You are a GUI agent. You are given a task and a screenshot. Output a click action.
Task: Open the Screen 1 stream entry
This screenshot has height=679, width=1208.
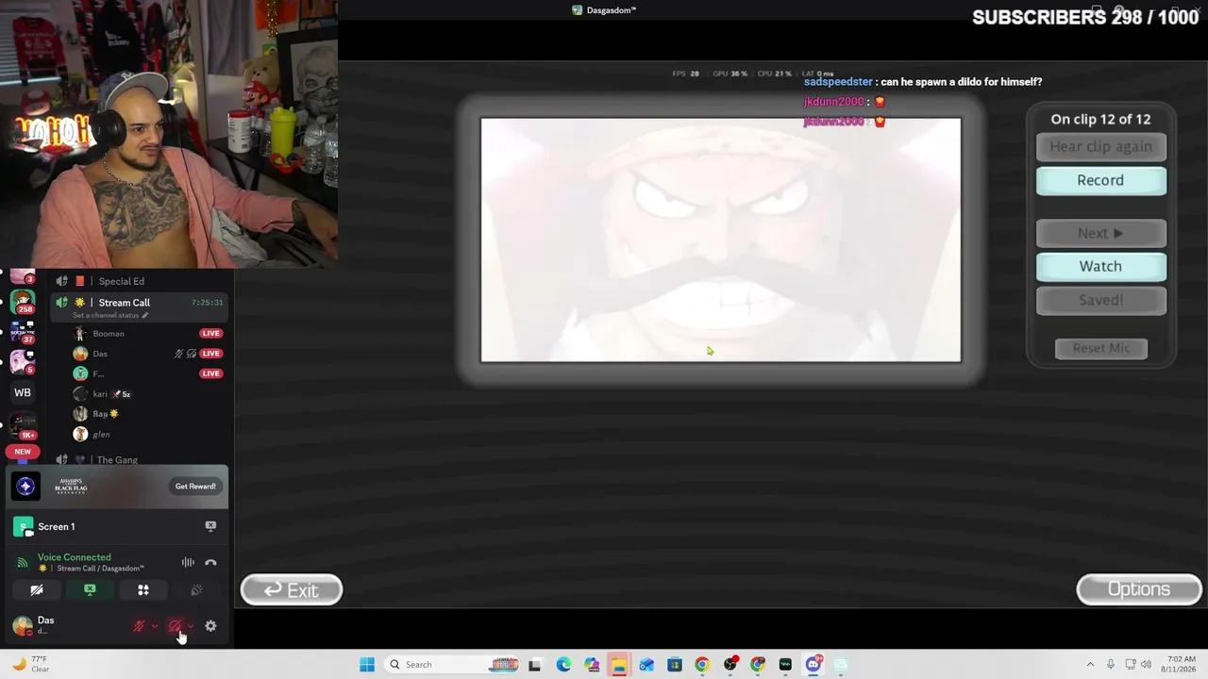coord(118,526)
